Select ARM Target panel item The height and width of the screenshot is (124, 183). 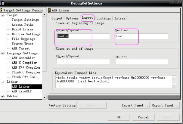[21, 48]
